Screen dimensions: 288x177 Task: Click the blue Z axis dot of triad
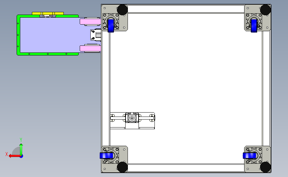(x=22, y=156)
